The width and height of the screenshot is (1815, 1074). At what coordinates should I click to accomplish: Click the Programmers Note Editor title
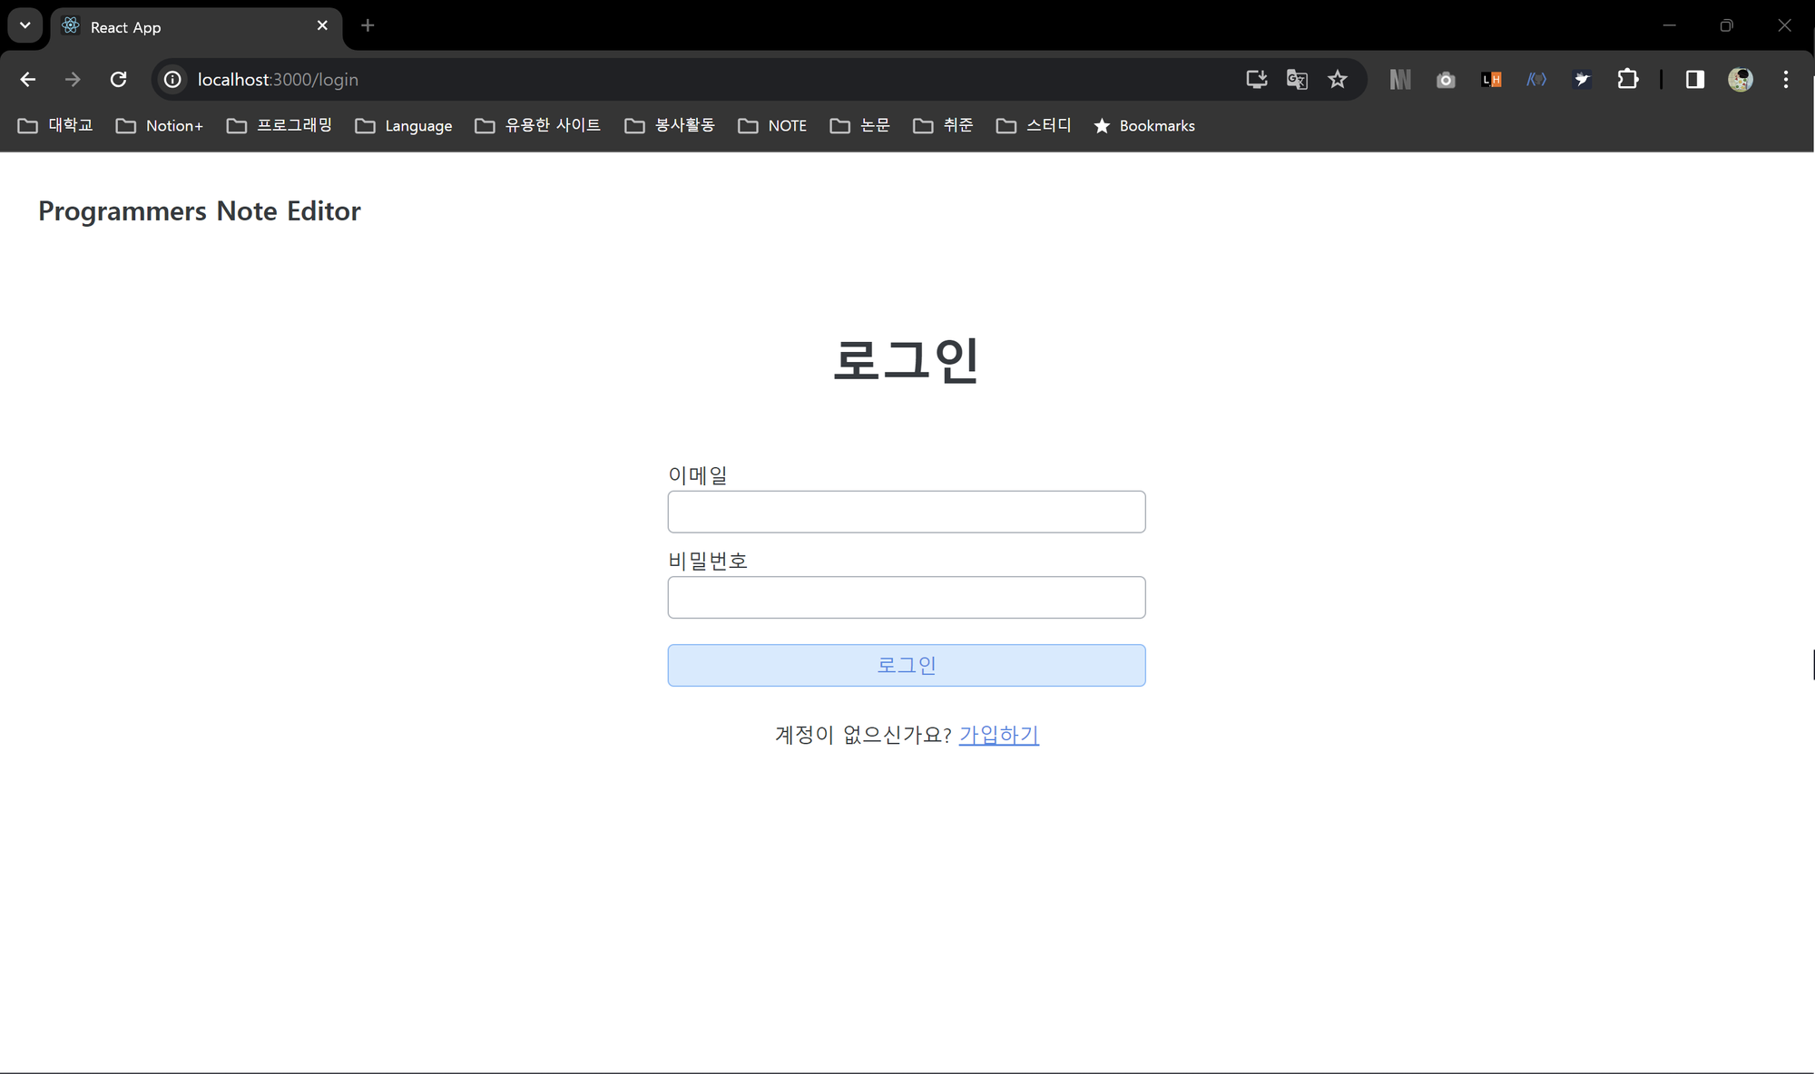(200, 210)
